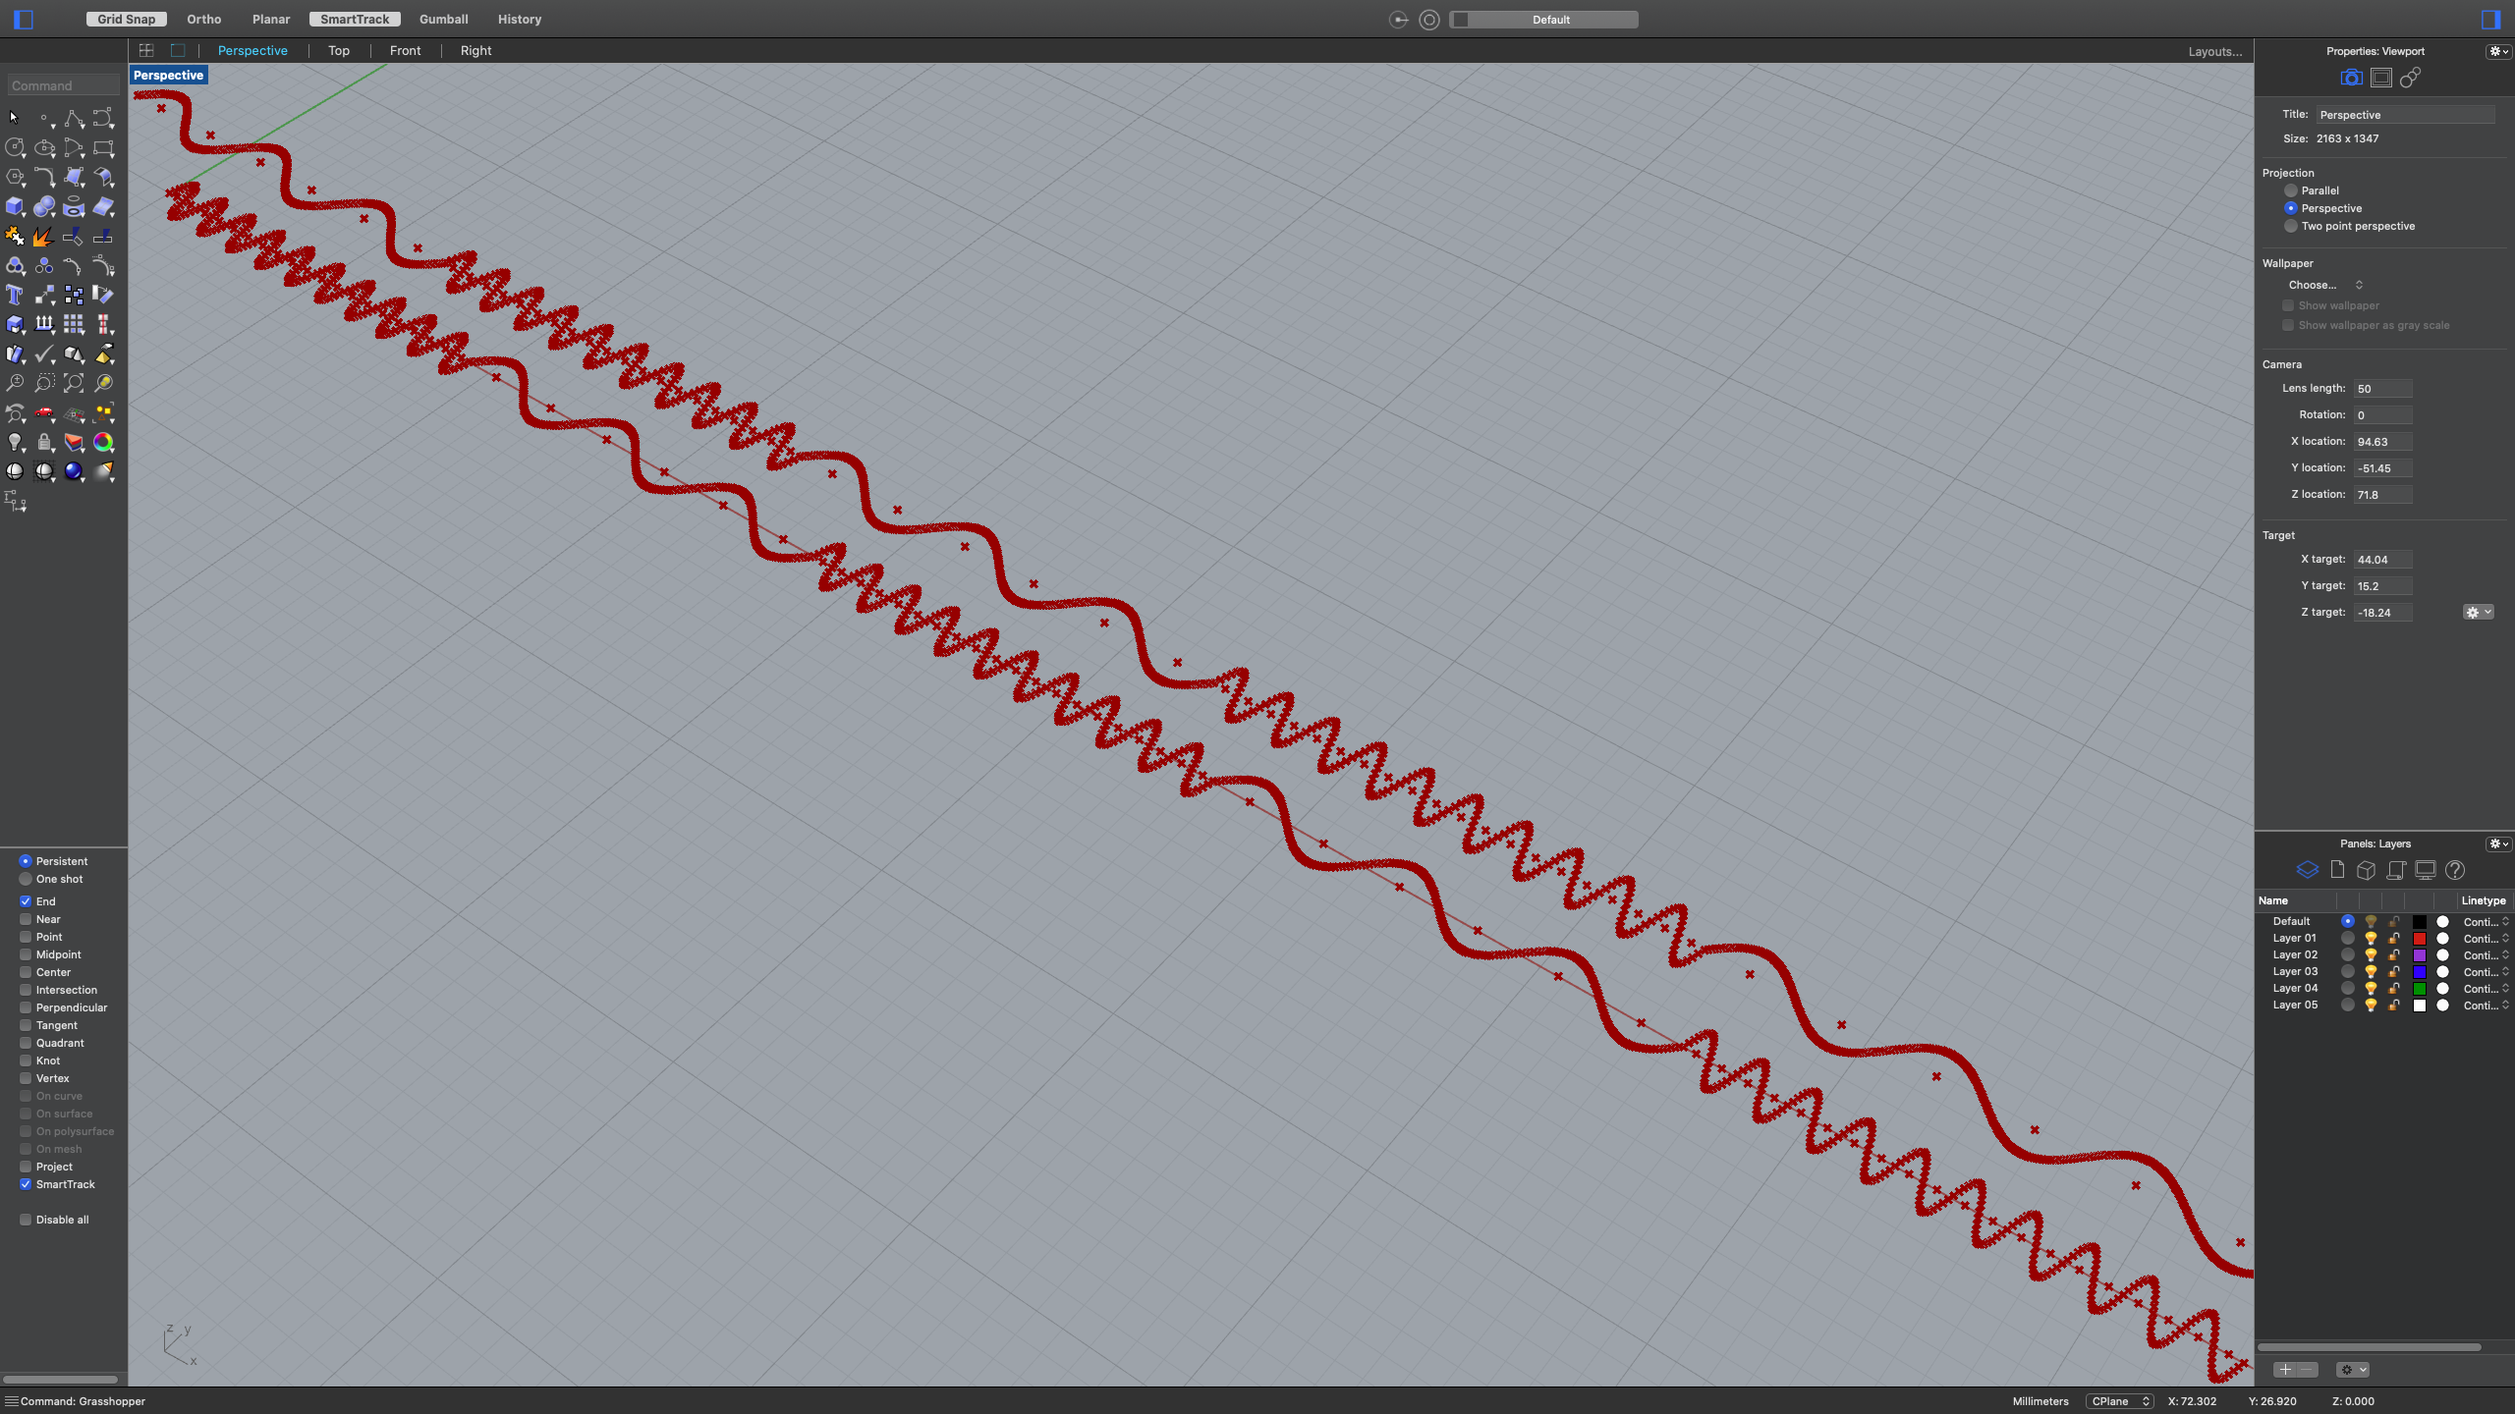
Task: Open the Layers panel stacked-layers icon
Action: coord(2308,870)
